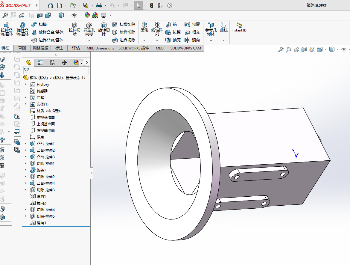This screenshot has width=350, height=265.
Task: Expand the 切除-拉伸5 feature
Action: coord(25,216)
